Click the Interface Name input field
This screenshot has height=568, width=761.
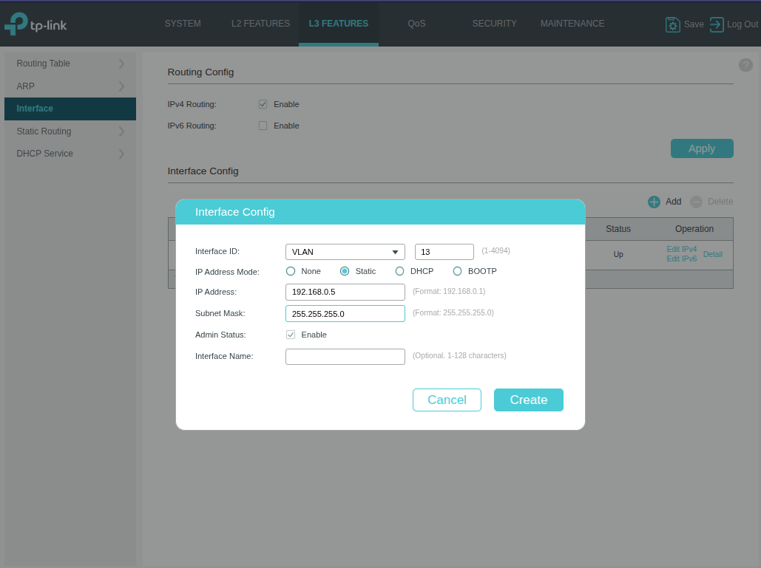[345, 357]
